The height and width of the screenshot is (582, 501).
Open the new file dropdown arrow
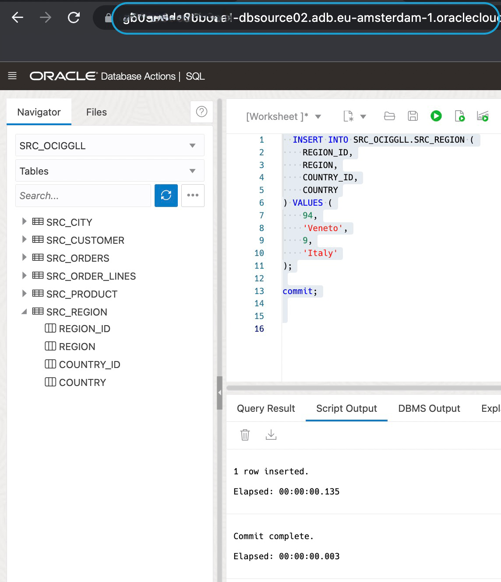[x=363, y=116]
